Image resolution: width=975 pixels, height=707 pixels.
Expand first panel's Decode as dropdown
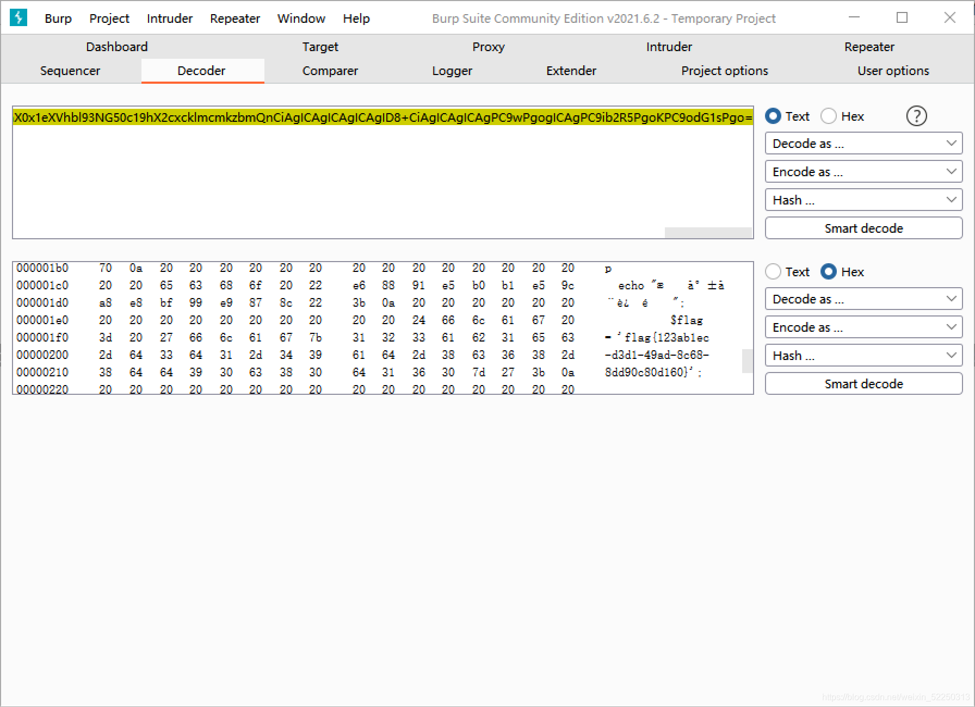tap(863, 144)
